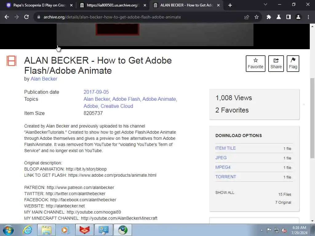Bookmark this page with the star icon

257,17
